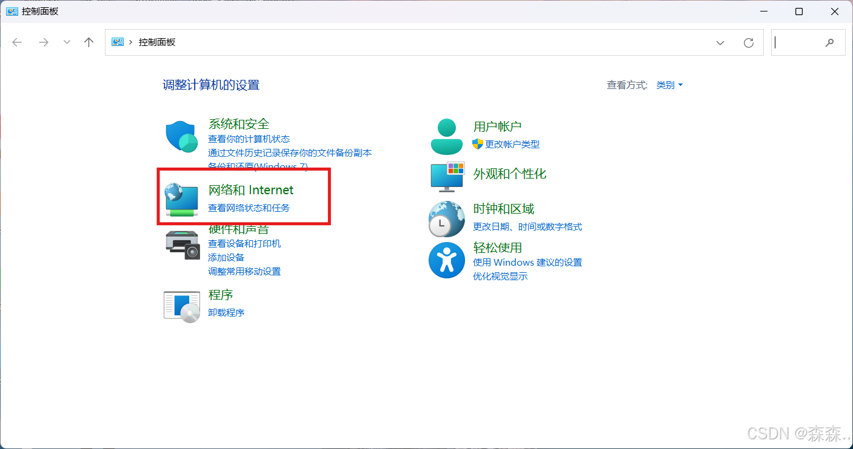Click the chevron after address bar icon

pos(132,42)
